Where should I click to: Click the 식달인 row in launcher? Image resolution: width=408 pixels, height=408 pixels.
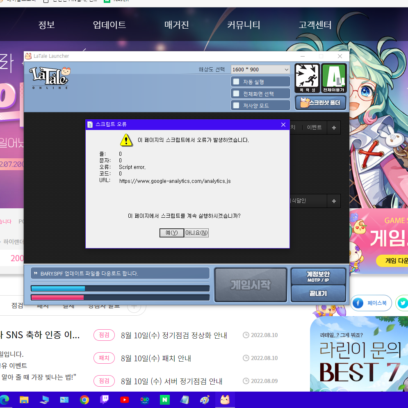pyautogui.click(x=308, y=201)
